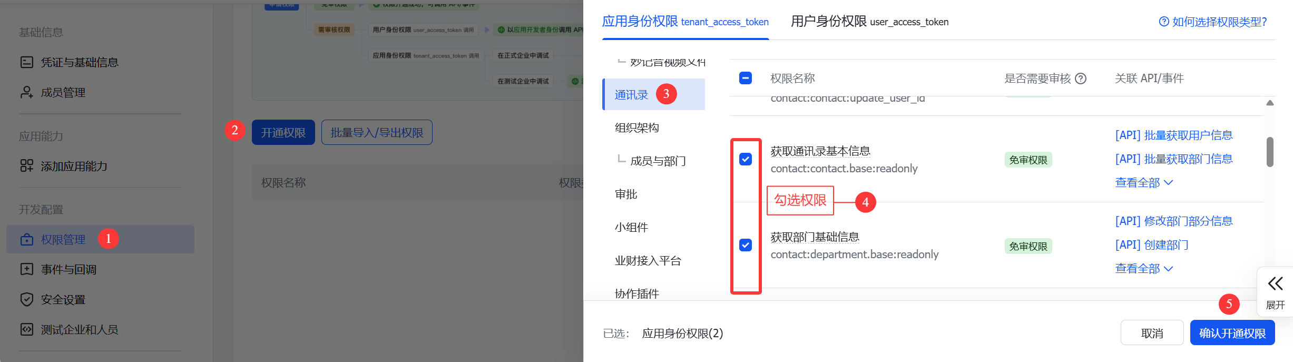Switch to 用户身份权限 user_access_token tab
The width and height of the screenshot is (1293, 362).
869,22
